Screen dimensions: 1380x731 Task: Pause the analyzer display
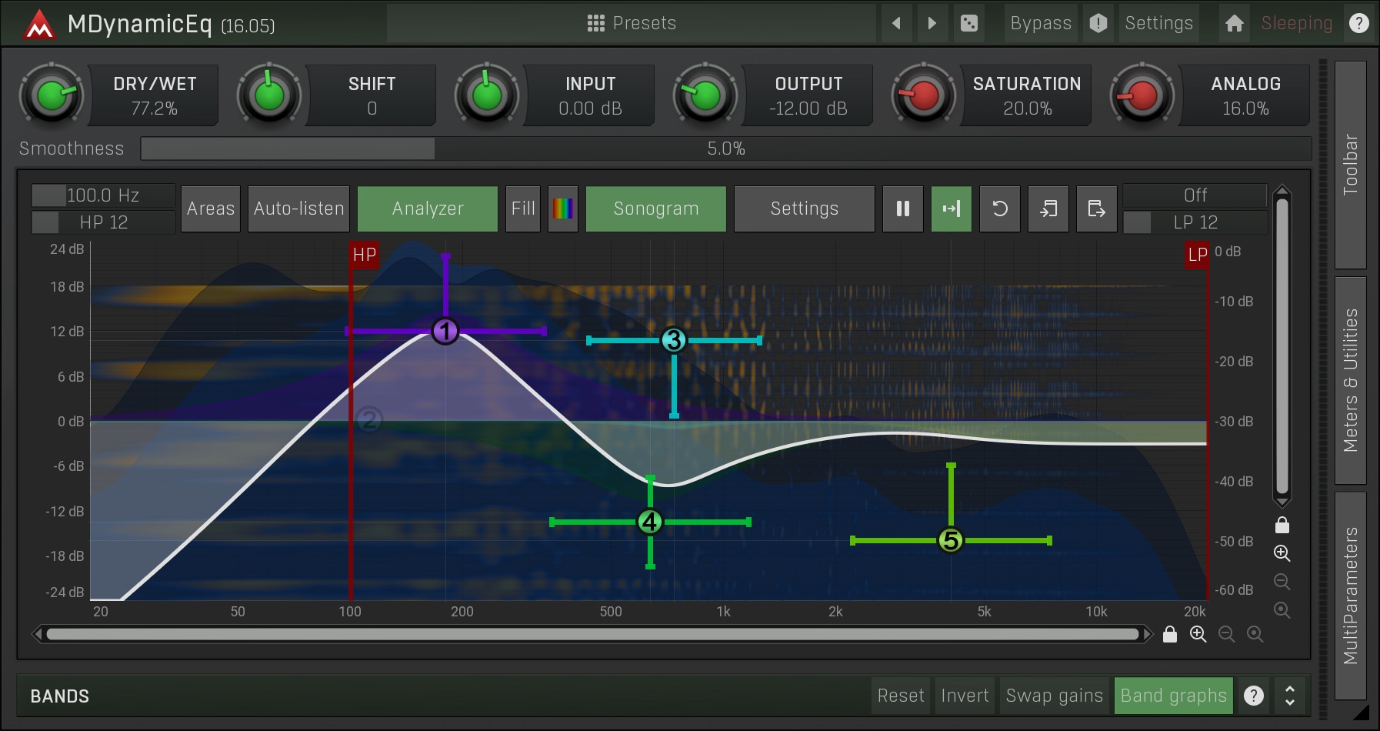coord(903,209)
